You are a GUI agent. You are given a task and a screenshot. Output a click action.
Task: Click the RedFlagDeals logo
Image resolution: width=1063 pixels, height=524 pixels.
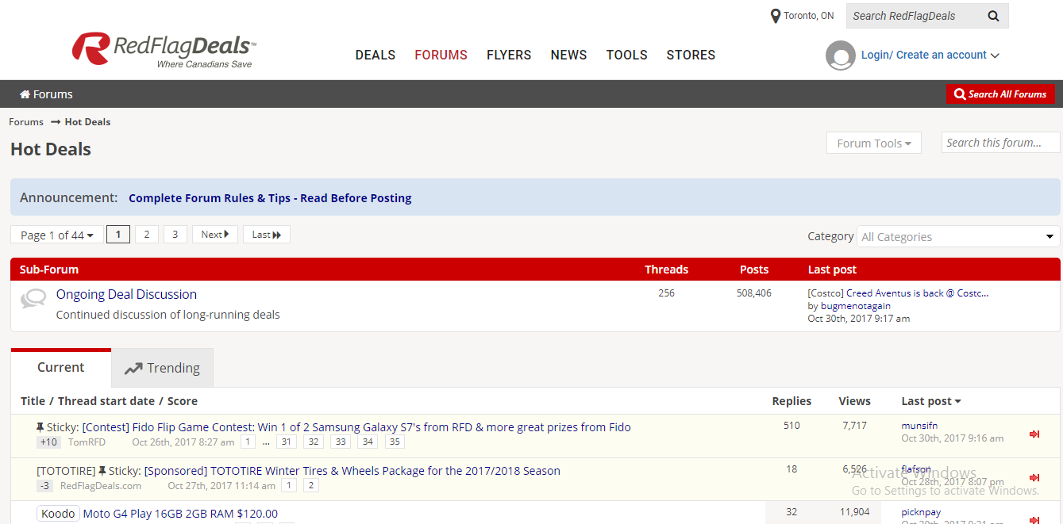point(164,50)
